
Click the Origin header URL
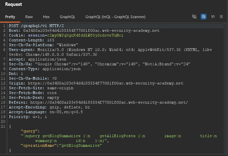tap(105, 83)
